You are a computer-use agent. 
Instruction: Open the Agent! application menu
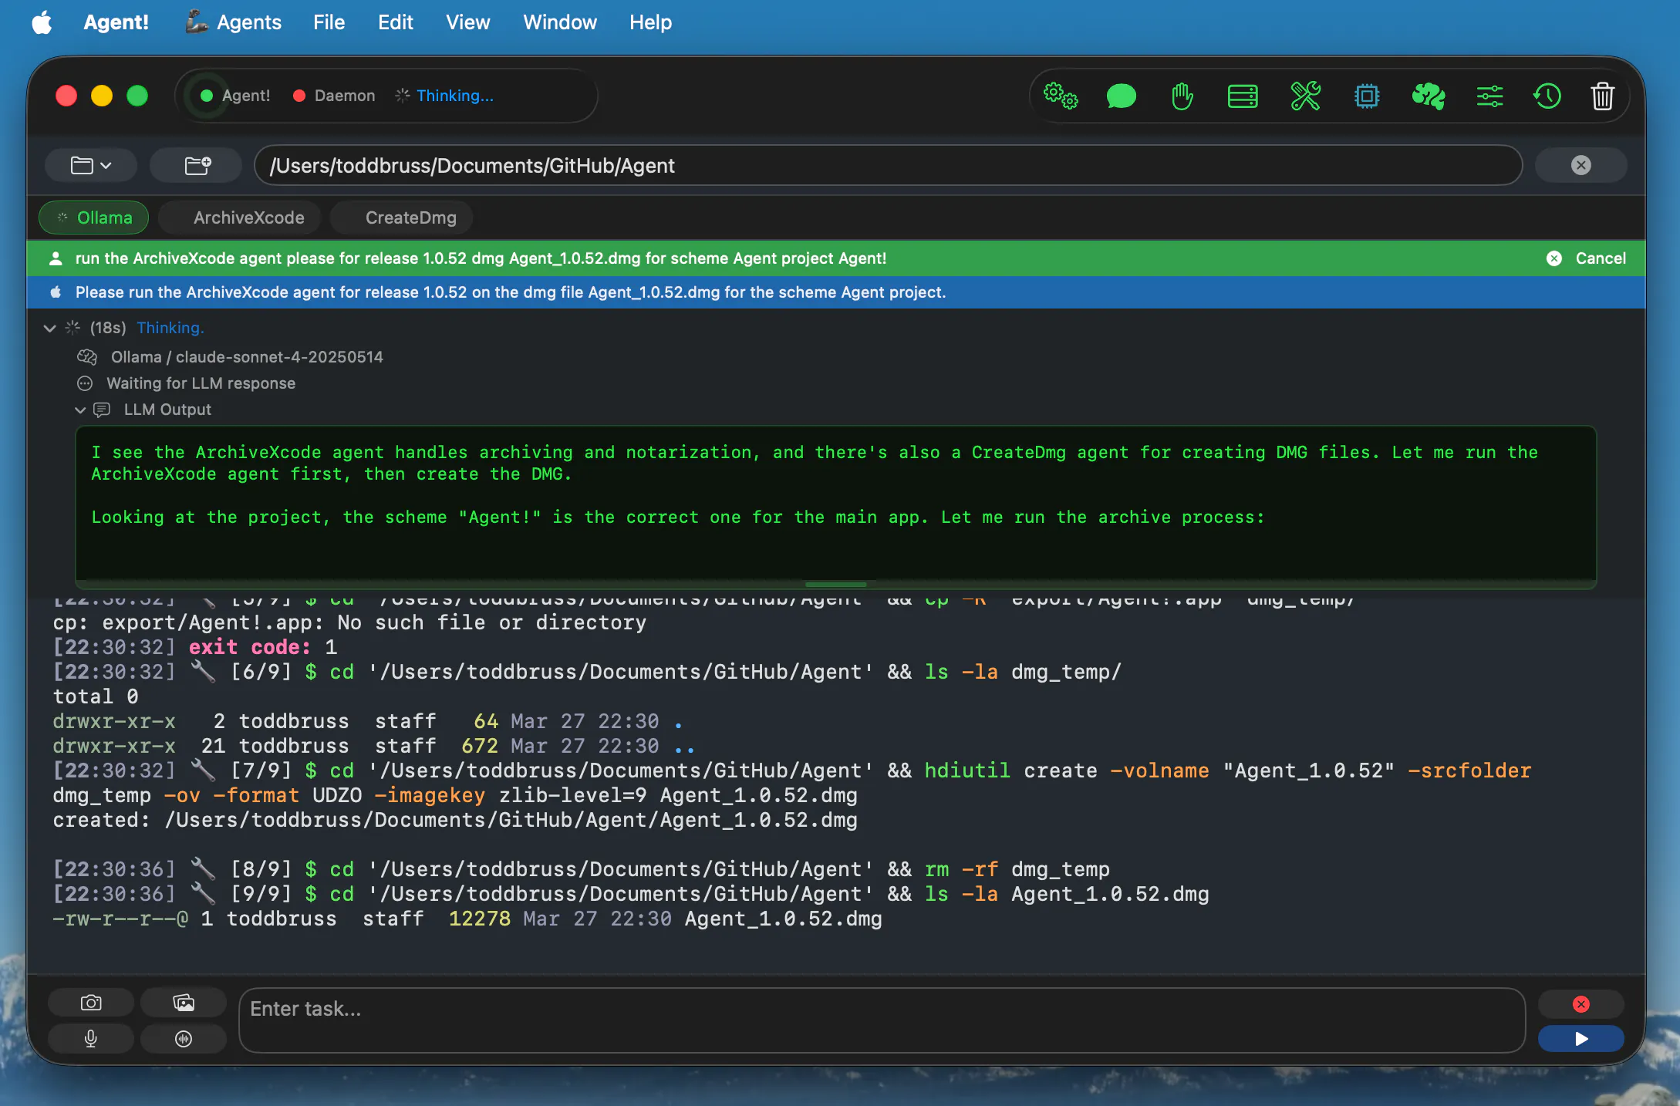point(116,22)
